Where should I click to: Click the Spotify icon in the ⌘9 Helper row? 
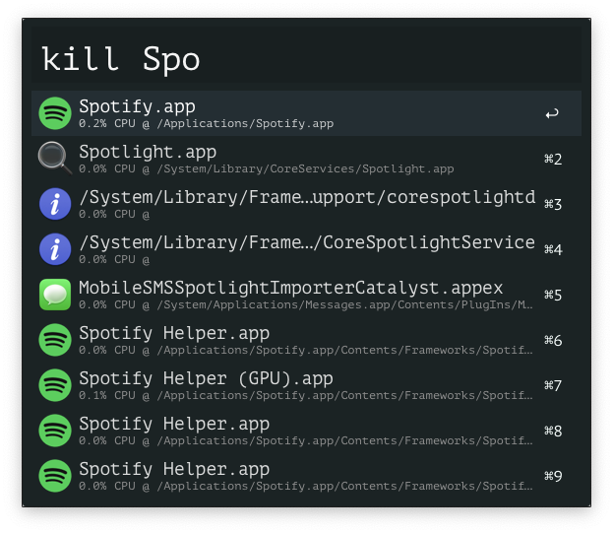point(55,476)
